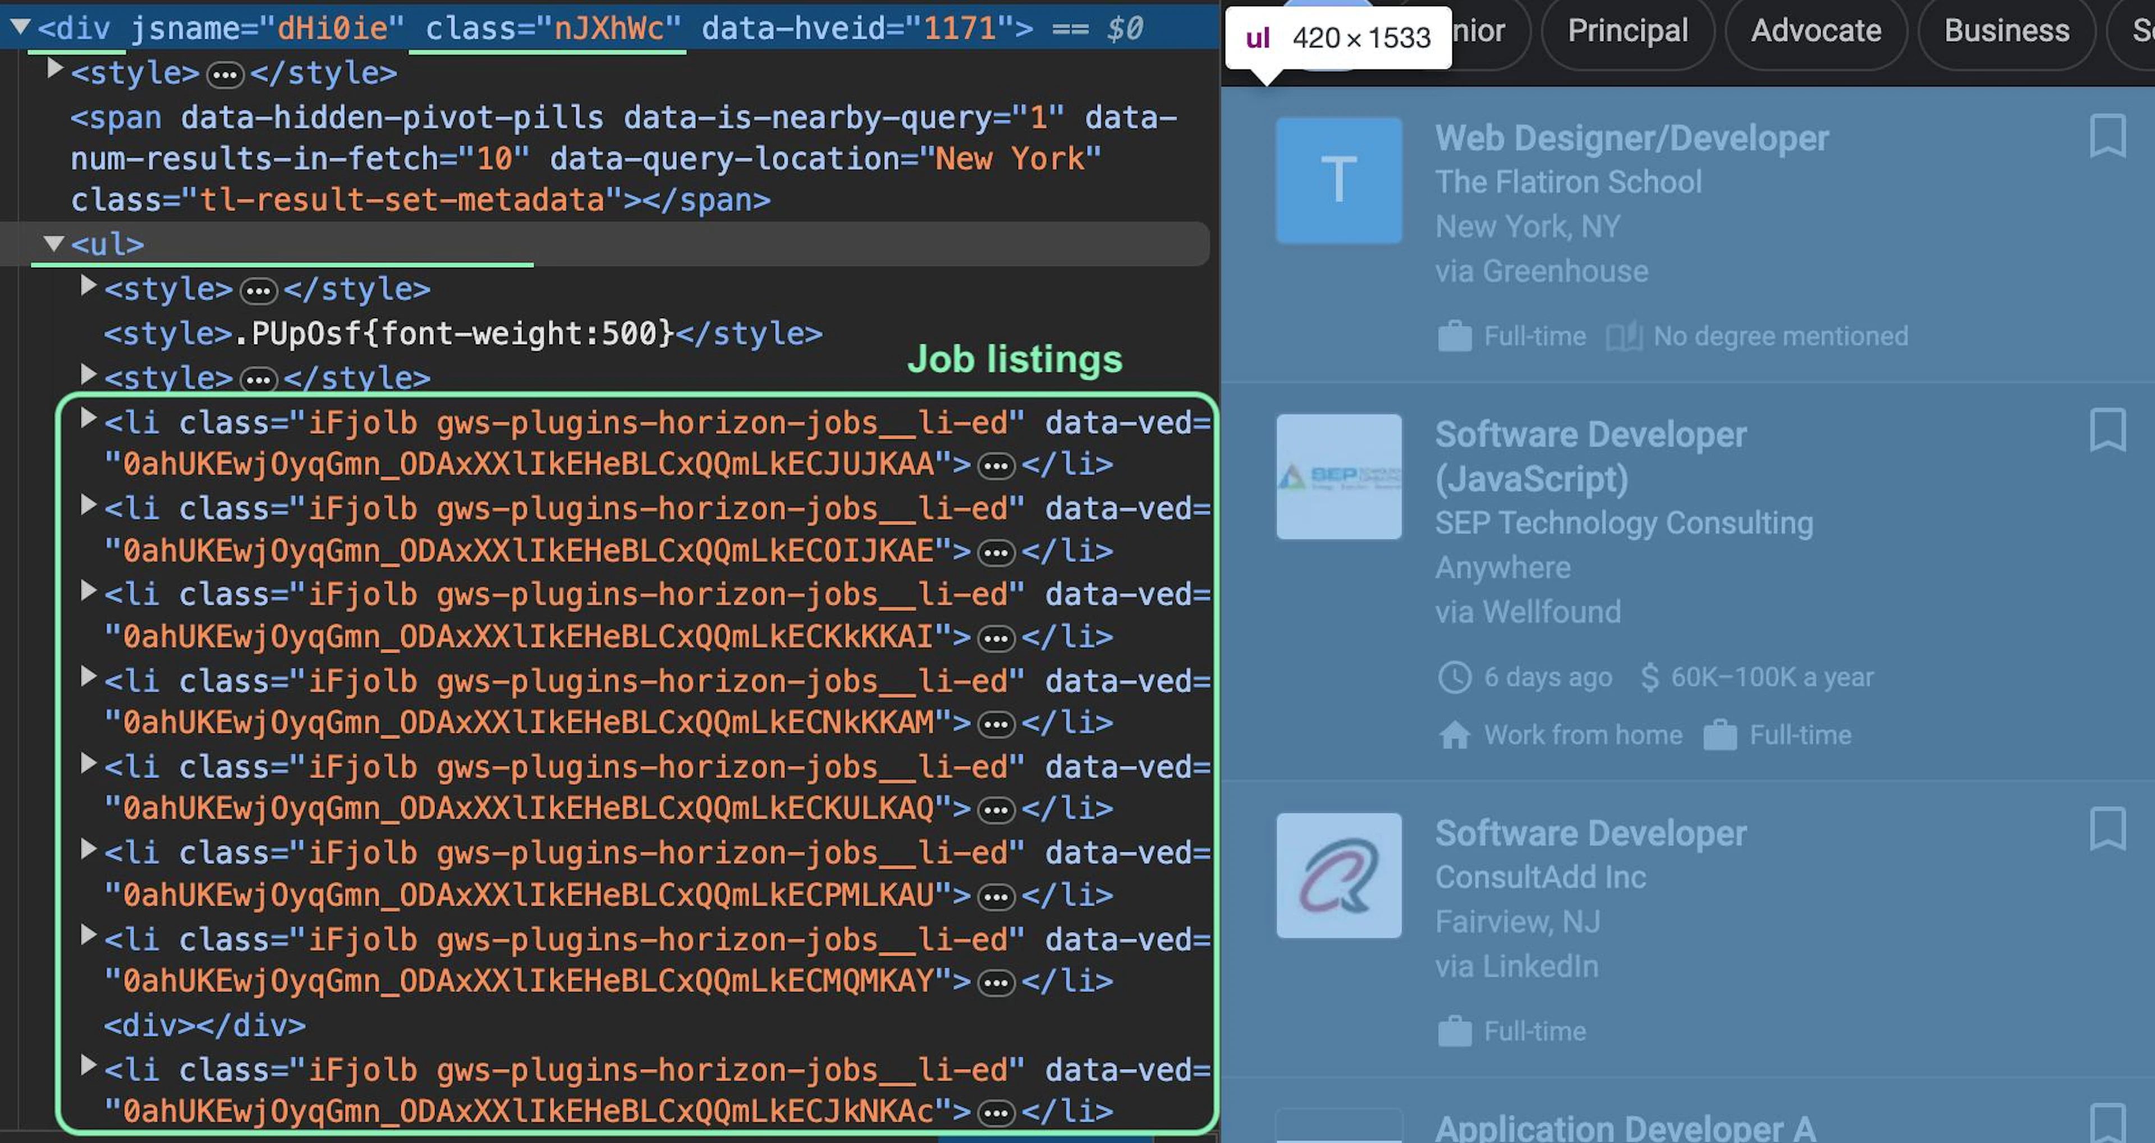Open the Web Designer/Developer job title
The height and width of the screenshot is (1143, 2155).
click(x=1631, y=138)
